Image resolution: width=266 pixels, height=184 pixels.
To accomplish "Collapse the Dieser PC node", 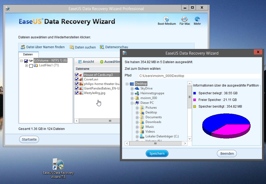I will coord(132,103).
